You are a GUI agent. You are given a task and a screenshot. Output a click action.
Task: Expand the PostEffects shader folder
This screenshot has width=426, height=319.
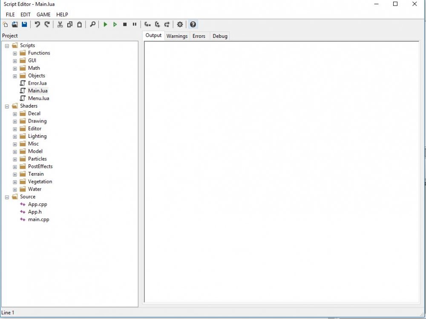click(x=15, y=167)
